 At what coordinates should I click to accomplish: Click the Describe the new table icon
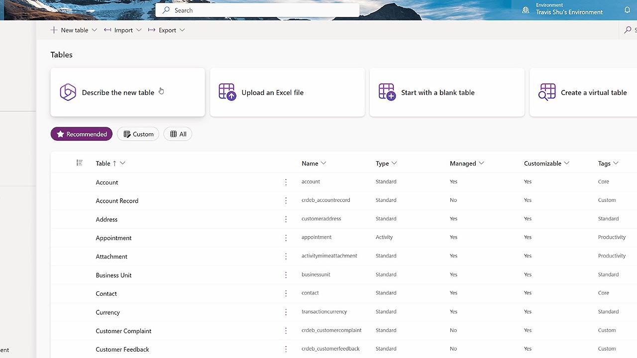point(68,92)
